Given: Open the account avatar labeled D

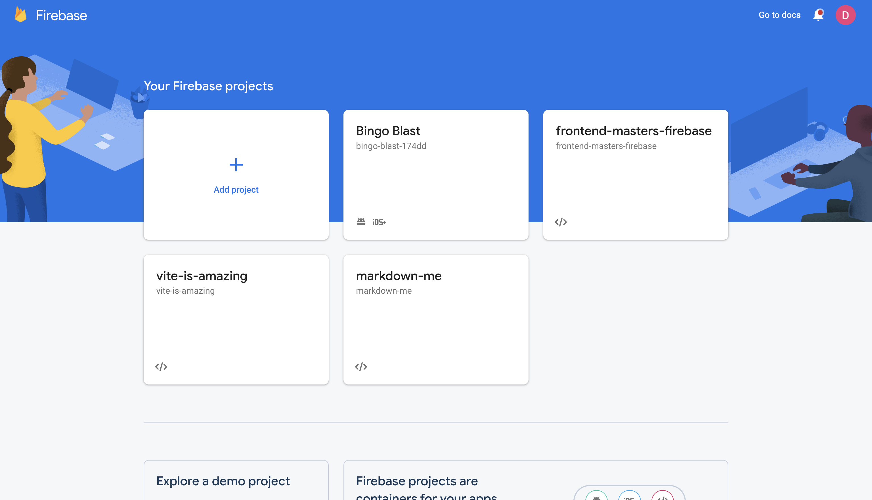Looking at the screenshot, I should tap(845, 15).
